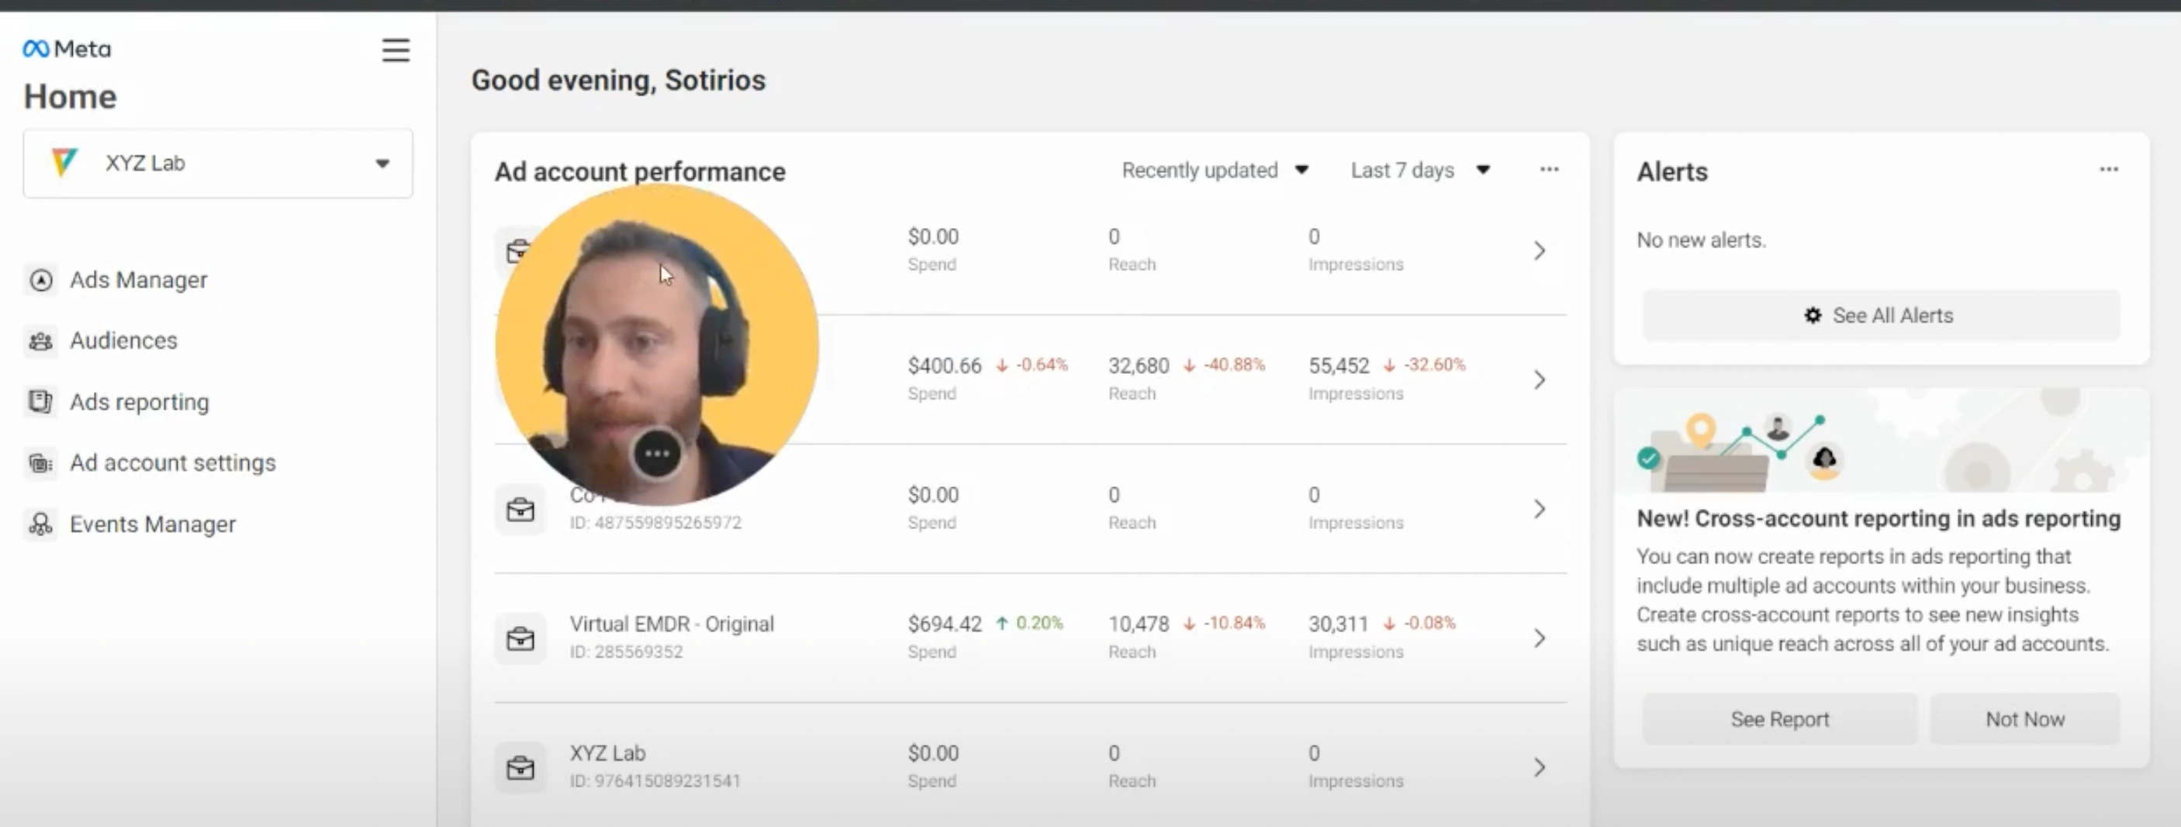Click ID: 976415089231541 text
This screenshot has width=2181, height=827.
click(655, 780)
